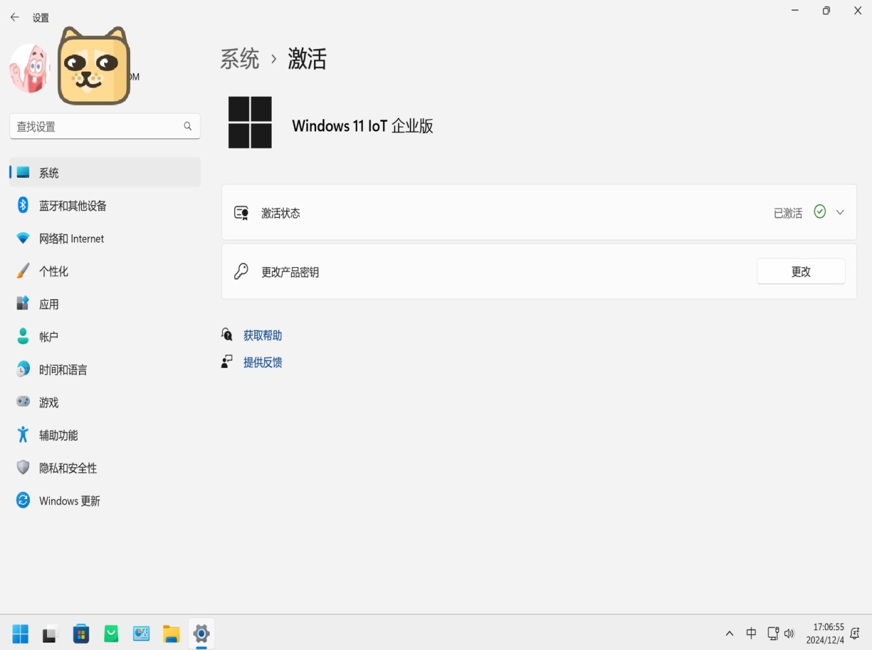
Task: Select 系统 in the settings sidebar
Action: click(x=105, y=172)
